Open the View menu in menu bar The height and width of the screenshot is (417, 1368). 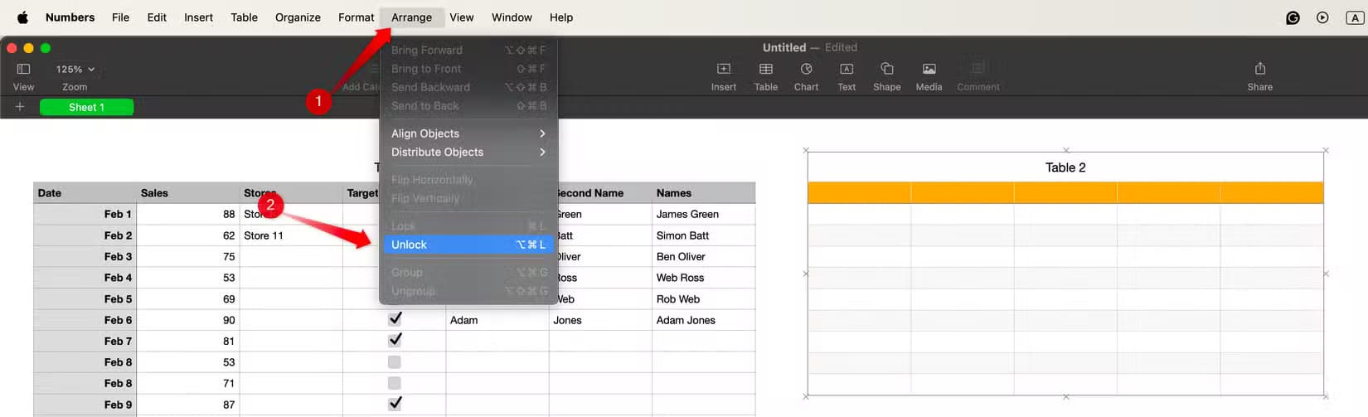pos(462,17)
